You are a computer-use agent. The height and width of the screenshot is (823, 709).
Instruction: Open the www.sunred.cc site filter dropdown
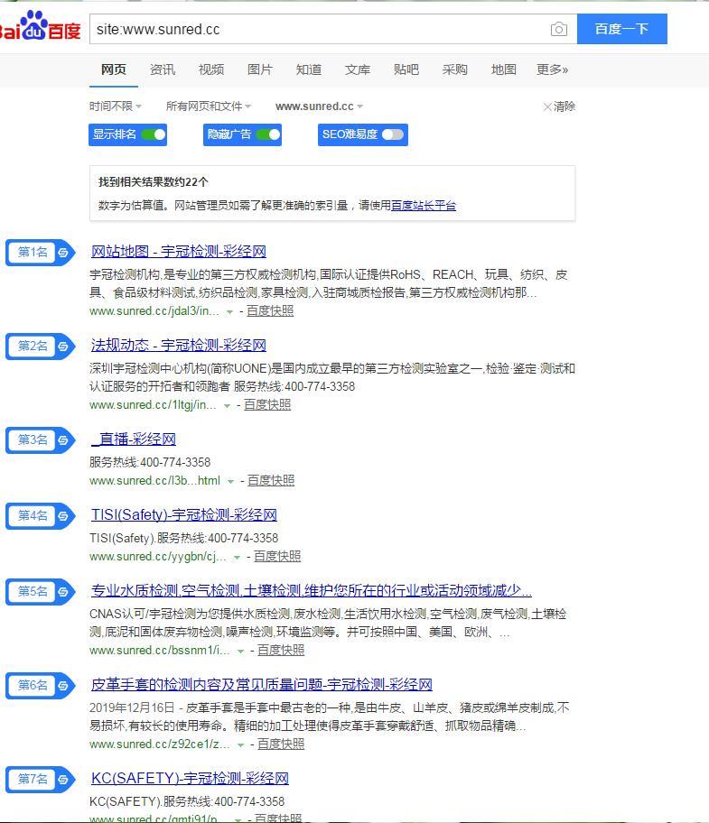coord(320,106)
